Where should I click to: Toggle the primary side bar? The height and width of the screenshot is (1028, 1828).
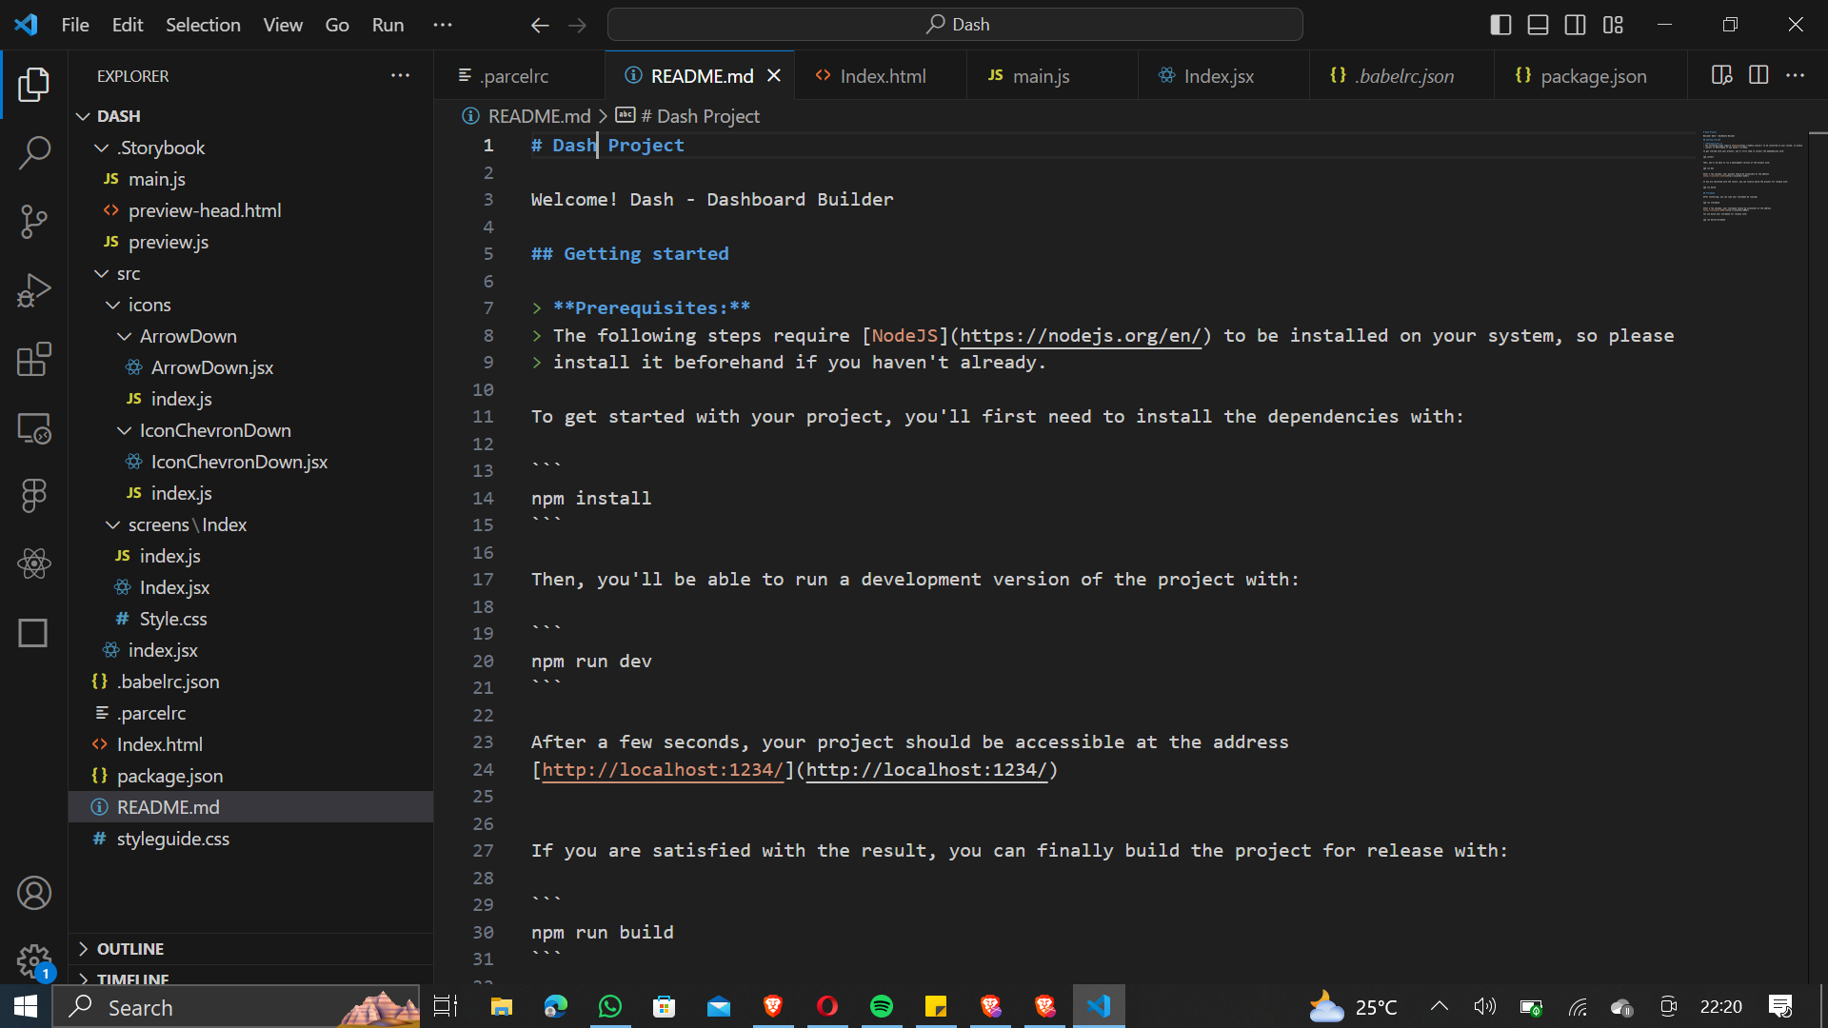1500,25
